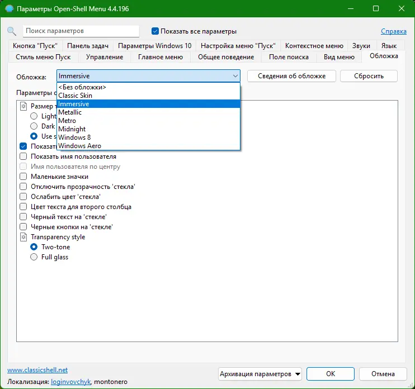Viewport: 415px width, 389px height.
Task: Click the Transparency style group label
Action: [58, 237]
